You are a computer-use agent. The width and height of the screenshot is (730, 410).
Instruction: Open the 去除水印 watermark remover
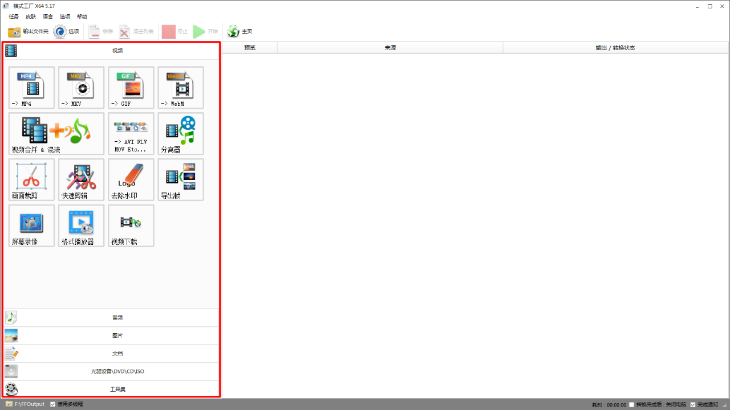tap(131, 180)
